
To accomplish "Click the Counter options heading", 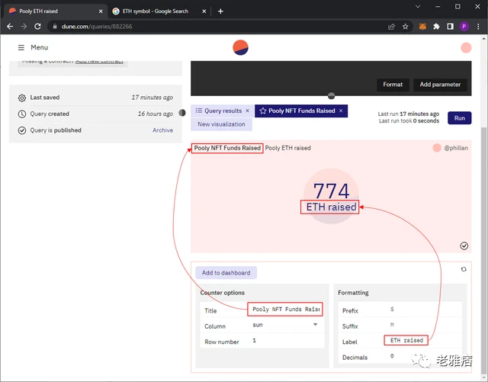I will 222,293.
